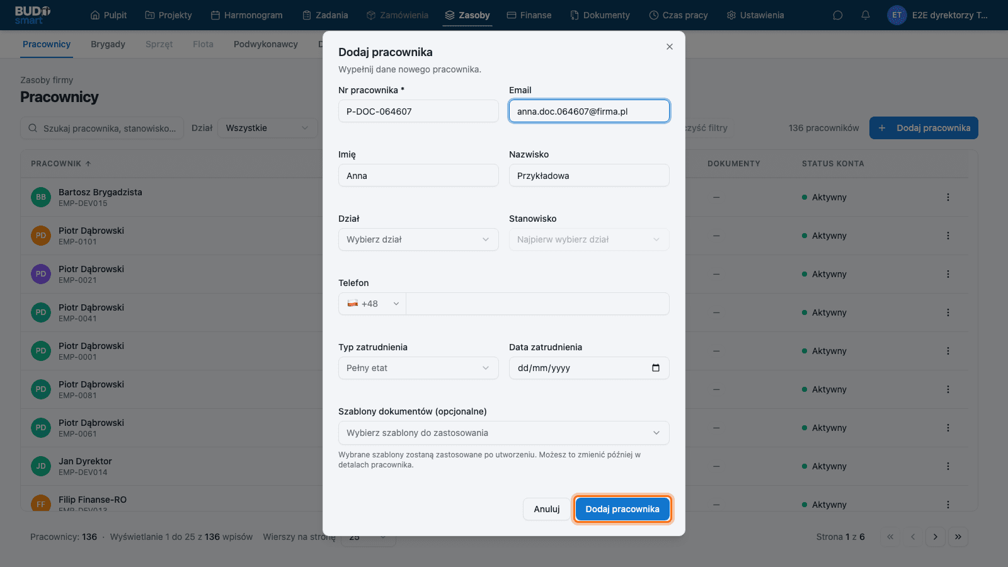Switch to the Brygady tab
Screen dimensions: 1008x567
point(108,44)
